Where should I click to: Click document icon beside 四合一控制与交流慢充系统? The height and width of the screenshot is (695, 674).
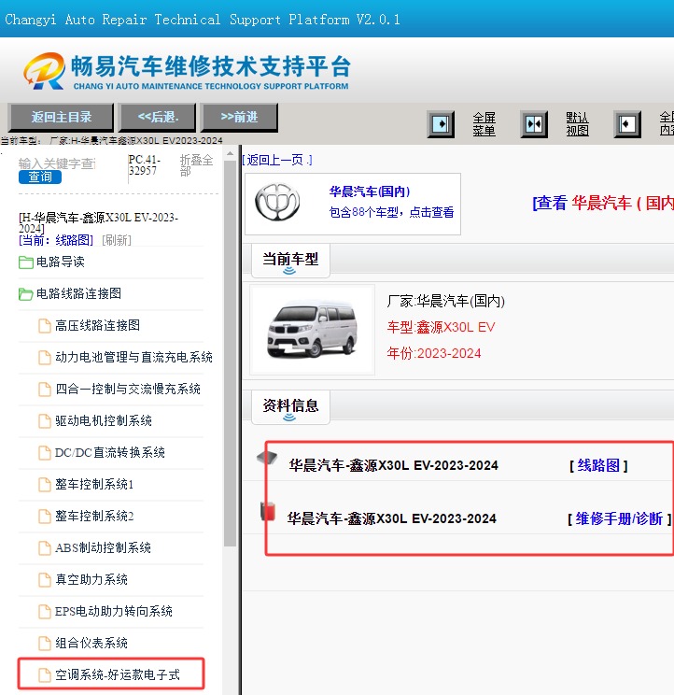coord(44,390)
